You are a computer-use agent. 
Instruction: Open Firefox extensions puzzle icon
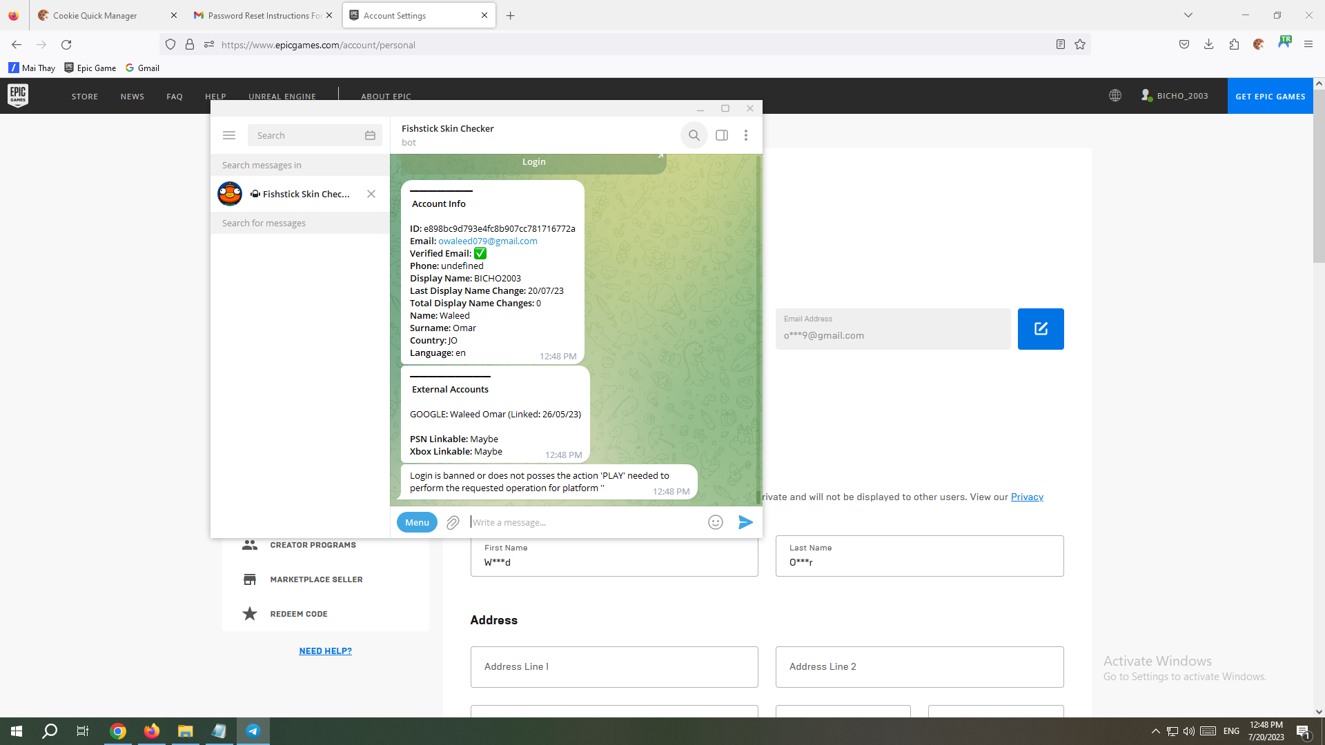[1234, 44]
